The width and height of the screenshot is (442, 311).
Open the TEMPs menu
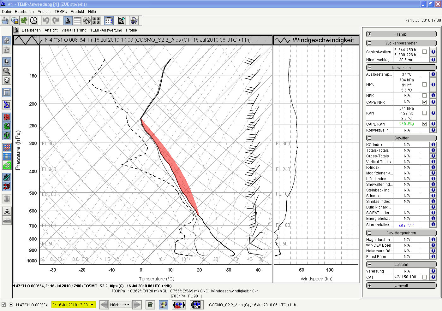[61, 11]
